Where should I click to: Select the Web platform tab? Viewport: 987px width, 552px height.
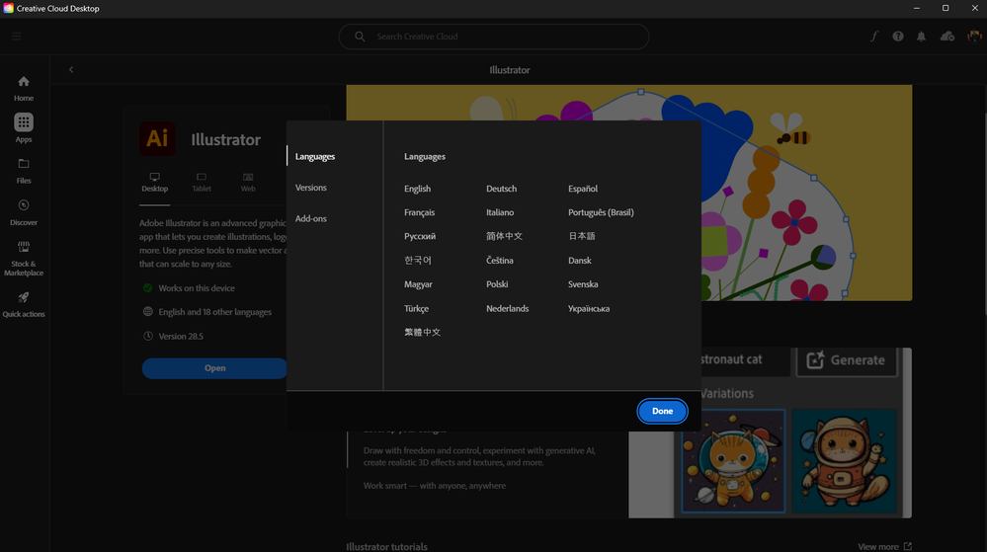click(248, 183)
